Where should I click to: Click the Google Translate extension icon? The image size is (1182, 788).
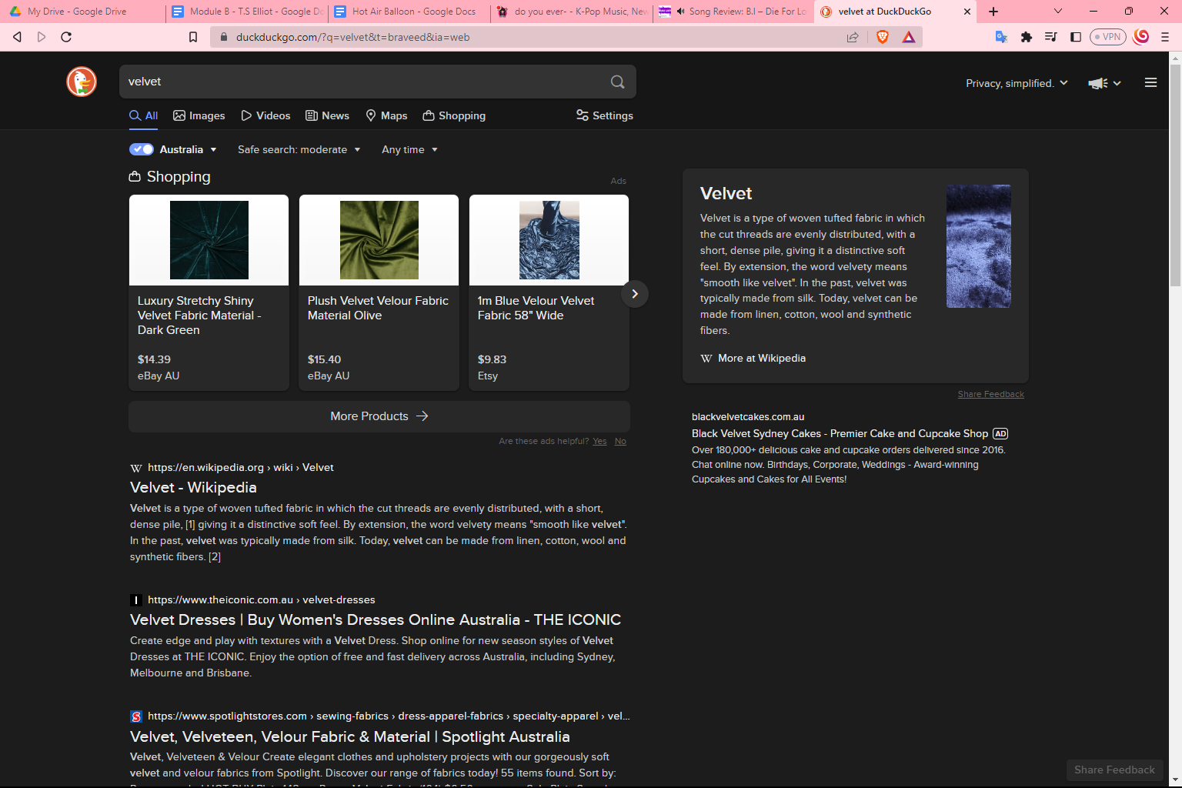[x=1001, y=37]
